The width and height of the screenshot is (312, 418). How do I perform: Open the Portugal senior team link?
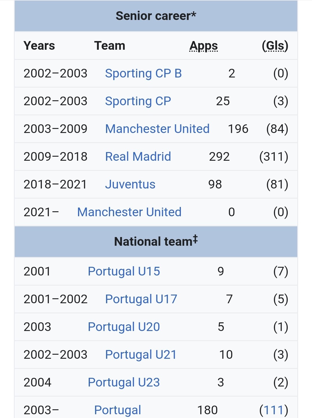pyautogui.click(x=118, y=410)
